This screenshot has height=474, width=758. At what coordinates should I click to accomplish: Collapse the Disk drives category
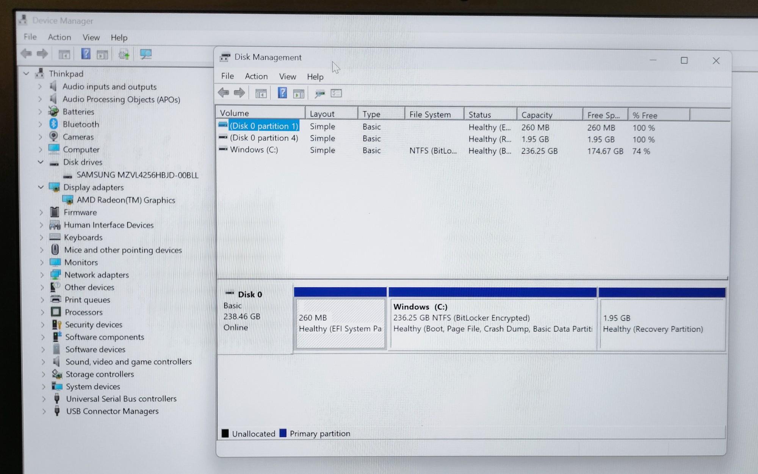click(x=41, y=162)
